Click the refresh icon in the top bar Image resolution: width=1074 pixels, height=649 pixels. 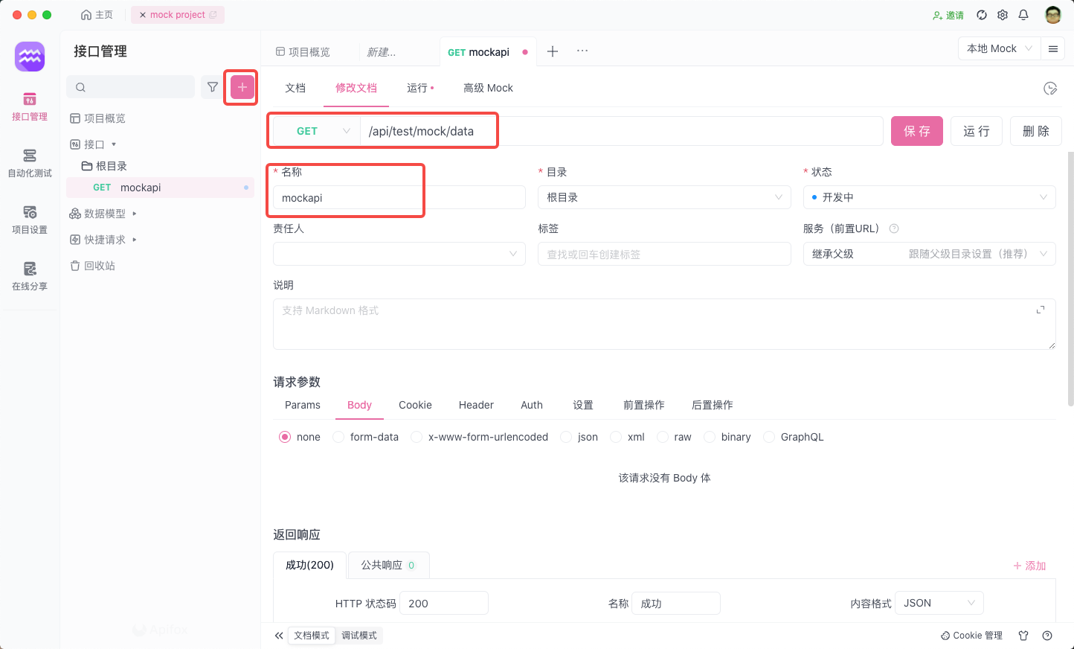coord(982,14)
